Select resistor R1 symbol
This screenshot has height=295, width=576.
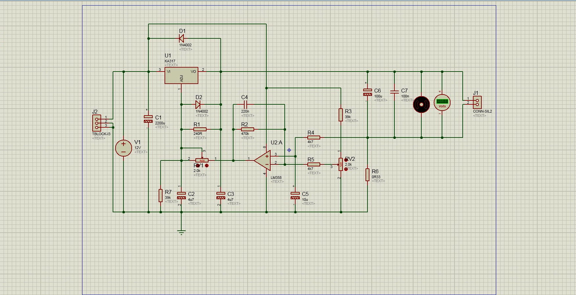pos(200,129)
